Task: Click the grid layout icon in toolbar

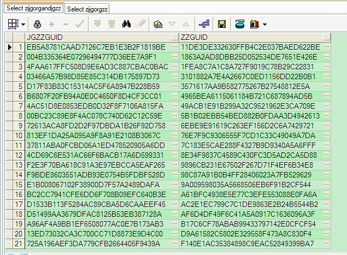Action: (13, 24)
